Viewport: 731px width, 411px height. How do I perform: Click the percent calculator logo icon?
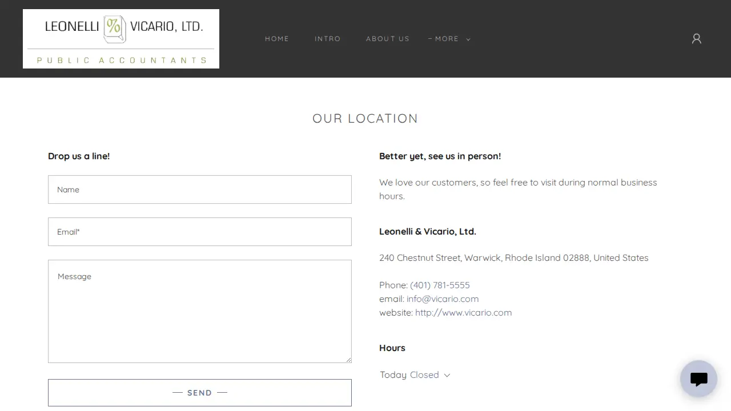coord(114,29)
